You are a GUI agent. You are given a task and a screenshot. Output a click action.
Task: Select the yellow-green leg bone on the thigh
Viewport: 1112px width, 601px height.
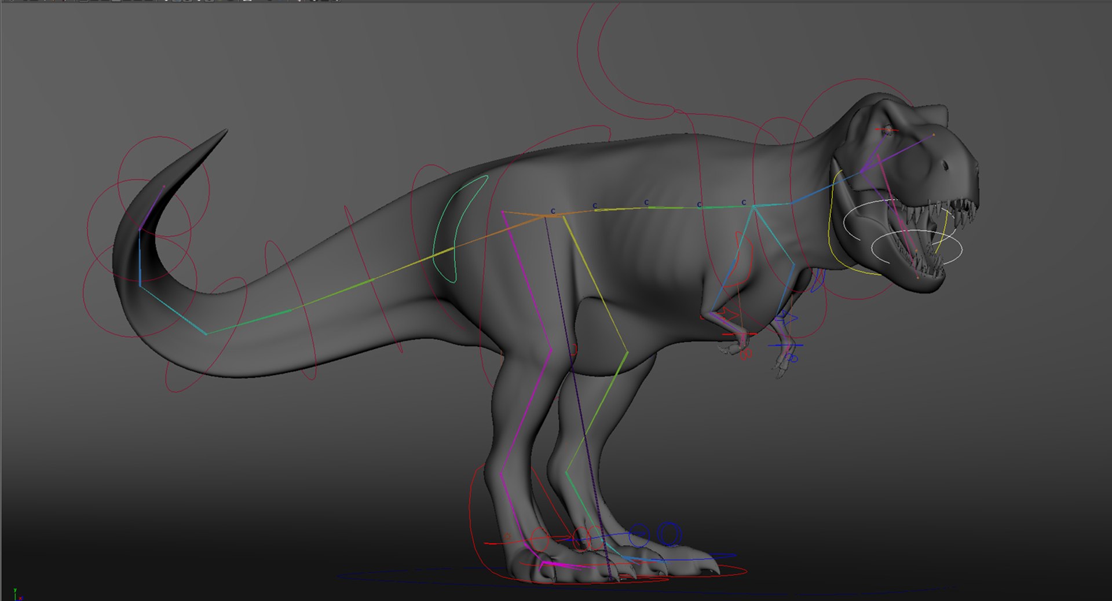[595, 284]
